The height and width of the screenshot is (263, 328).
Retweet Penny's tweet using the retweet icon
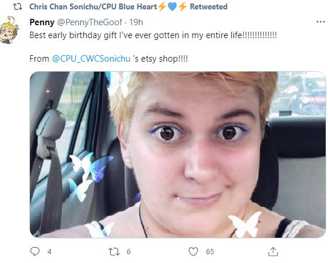tap(114, 251)
